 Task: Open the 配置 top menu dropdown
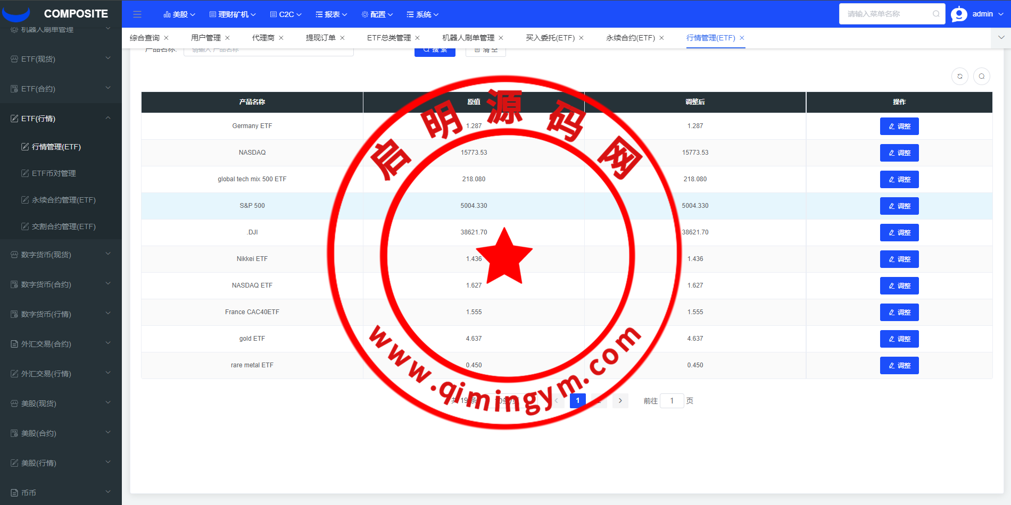377,14
